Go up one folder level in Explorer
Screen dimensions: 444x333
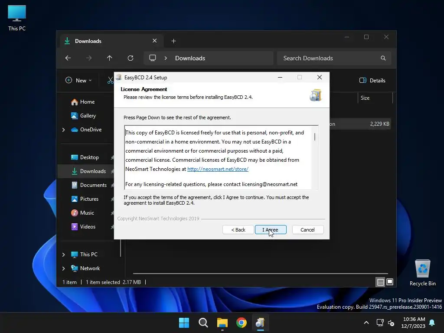110,58
